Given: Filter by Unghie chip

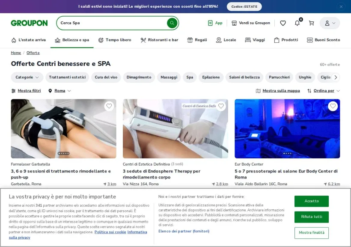Looking at the screenshot, I should [305, 77].
